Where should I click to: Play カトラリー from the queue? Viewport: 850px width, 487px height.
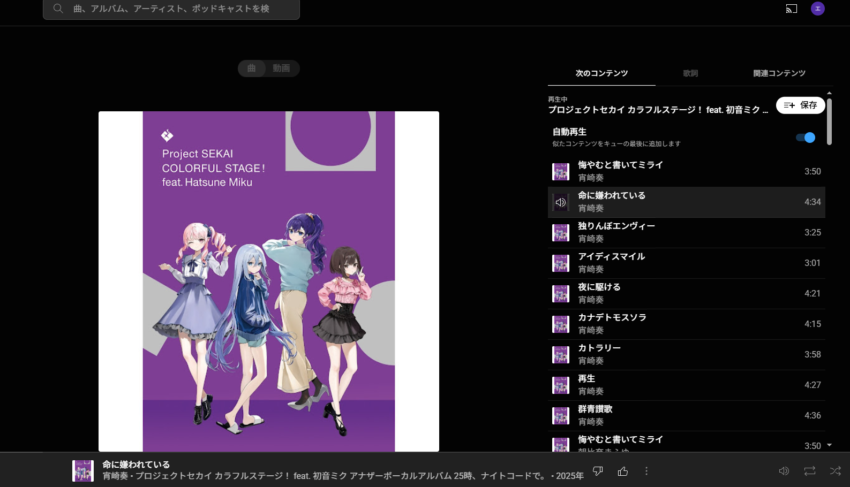coord(686,354)
